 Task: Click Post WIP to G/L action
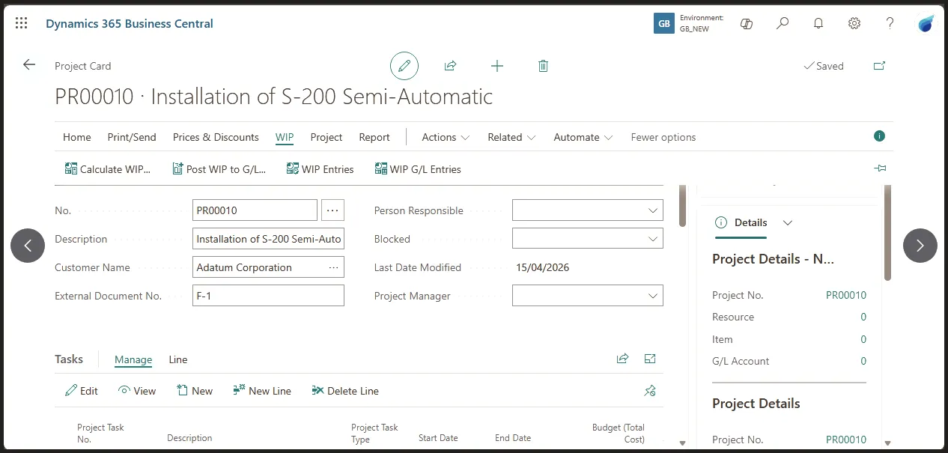219,169
